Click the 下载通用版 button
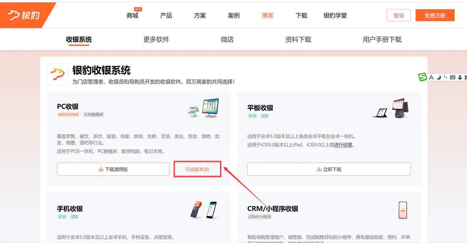 click(x=113, y=169)
